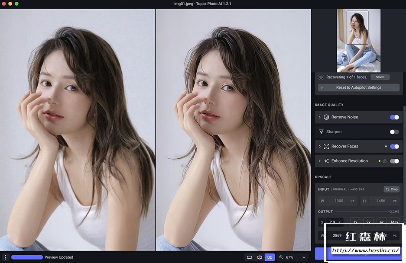Viewport: 406px width, 263px height.
Task: Click the Select faces button
Action: [380, 77]
